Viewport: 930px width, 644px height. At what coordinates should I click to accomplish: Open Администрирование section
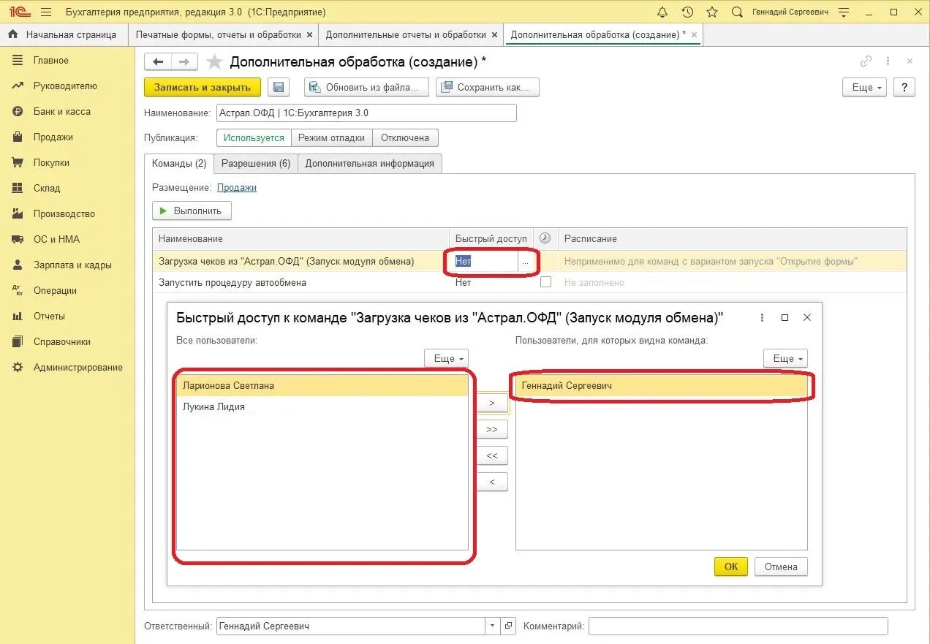78,367
